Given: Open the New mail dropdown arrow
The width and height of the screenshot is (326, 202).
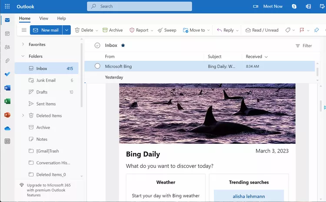Looking at the screenshot, I should coord(67,30).
